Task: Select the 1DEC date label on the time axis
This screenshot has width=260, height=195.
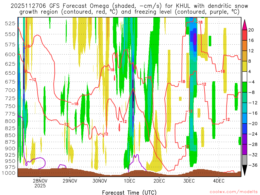Action: (129, 181)
